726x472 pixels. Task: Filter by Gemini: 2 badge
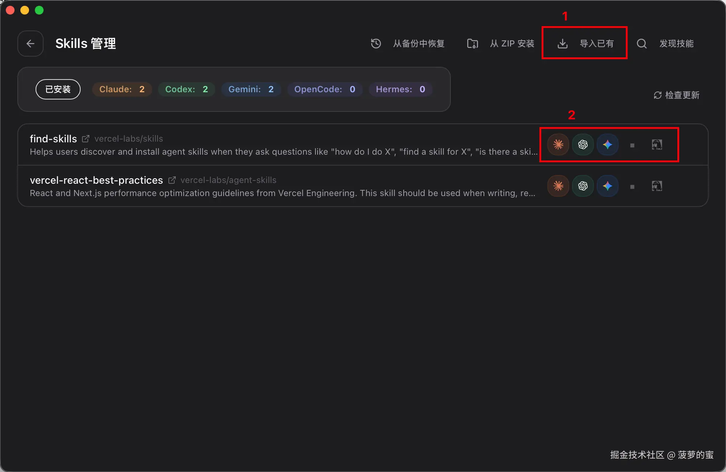(251, 89)
